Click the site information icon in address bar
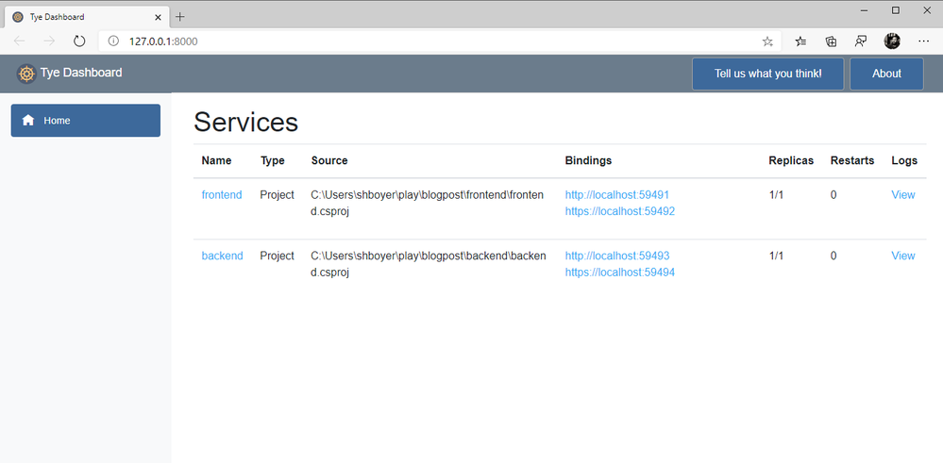Screen dimensions: 943x463 (x=113, y=41)
